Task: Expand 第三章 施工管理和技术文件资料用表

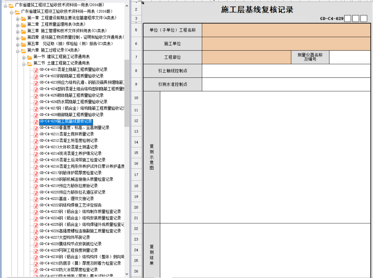Action: click(x=18, y=32)
